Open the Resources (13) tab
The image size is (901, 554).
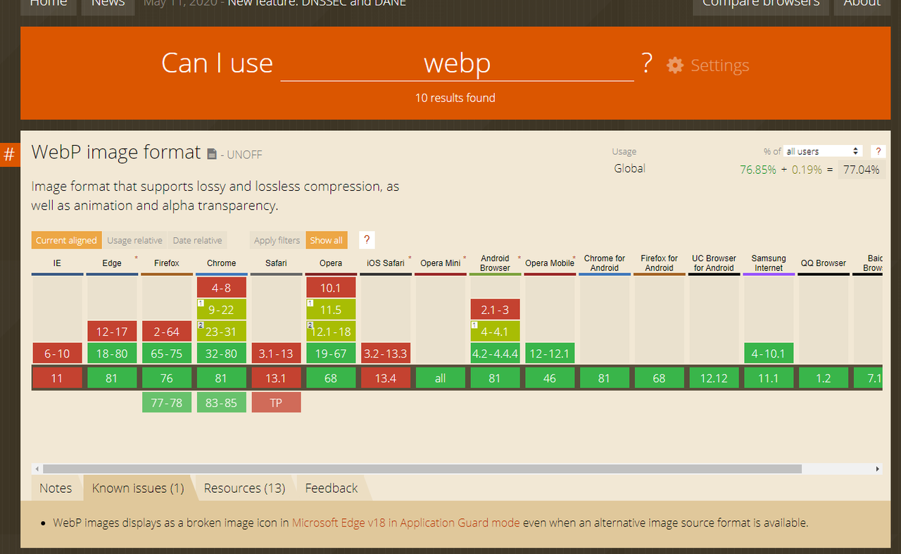244,488
